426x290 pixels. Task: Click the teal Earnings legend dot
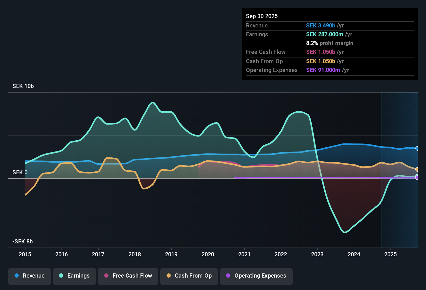pyautogui.click(x=61, y=276)
